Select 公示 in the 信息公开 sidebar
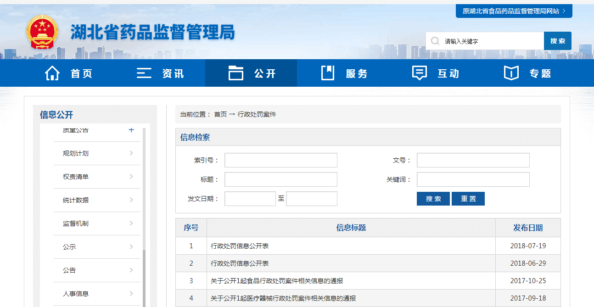This screenshot has height=307, width=594. tap(69, 247)
